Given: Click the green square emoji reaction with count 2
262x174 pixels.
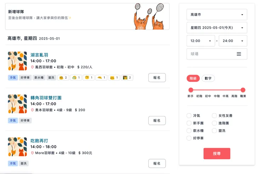Looking at the screenshot, I should click(127, 77).
